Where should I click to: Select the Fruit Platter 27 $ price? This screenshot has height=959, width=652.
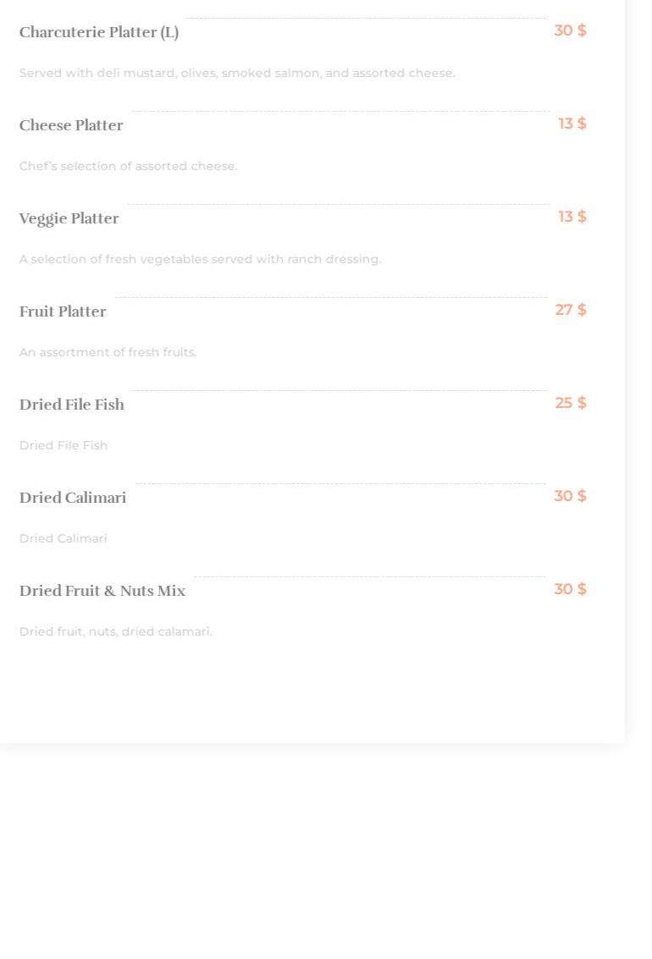pos(570,311)
